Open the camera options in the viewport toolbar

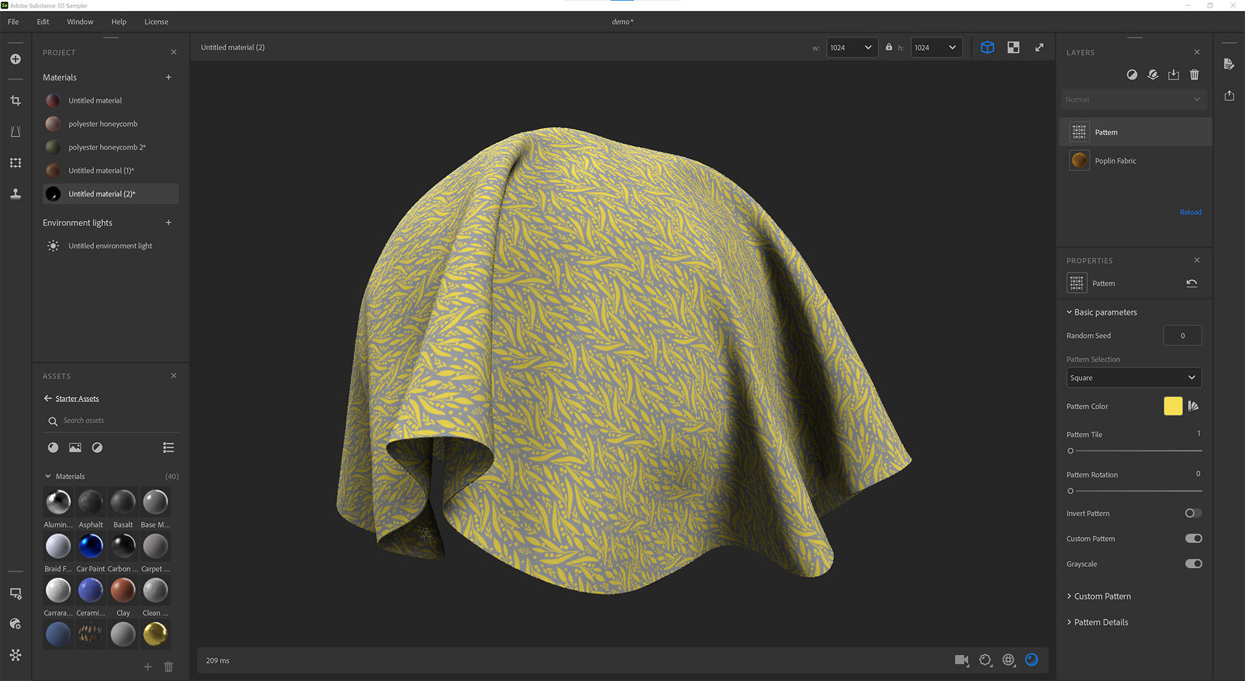[962, 660]
